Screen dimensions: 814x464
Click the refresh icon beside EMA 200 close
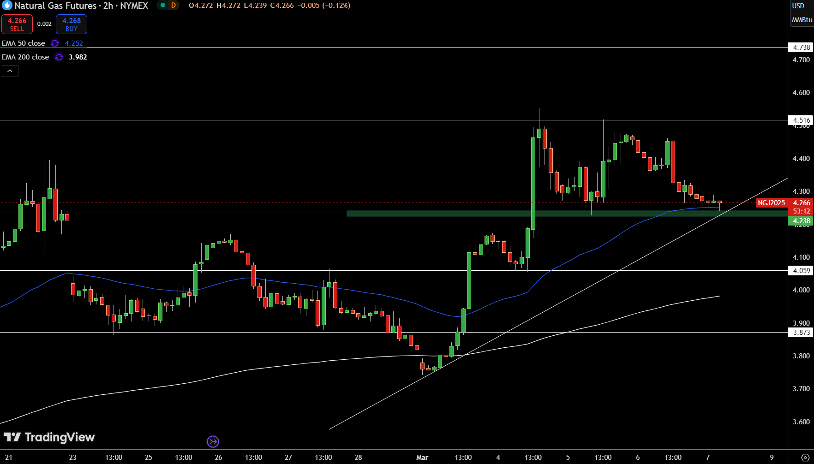click(59, 57)
